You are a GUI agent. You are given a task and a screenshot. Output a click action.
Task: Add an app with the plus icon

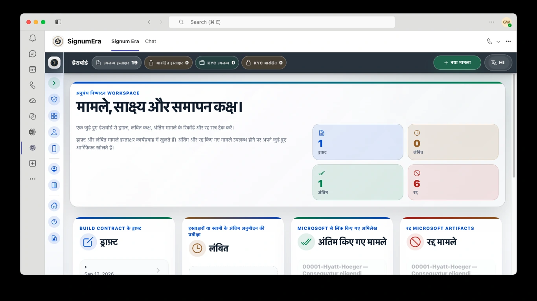tap(33, 163)
